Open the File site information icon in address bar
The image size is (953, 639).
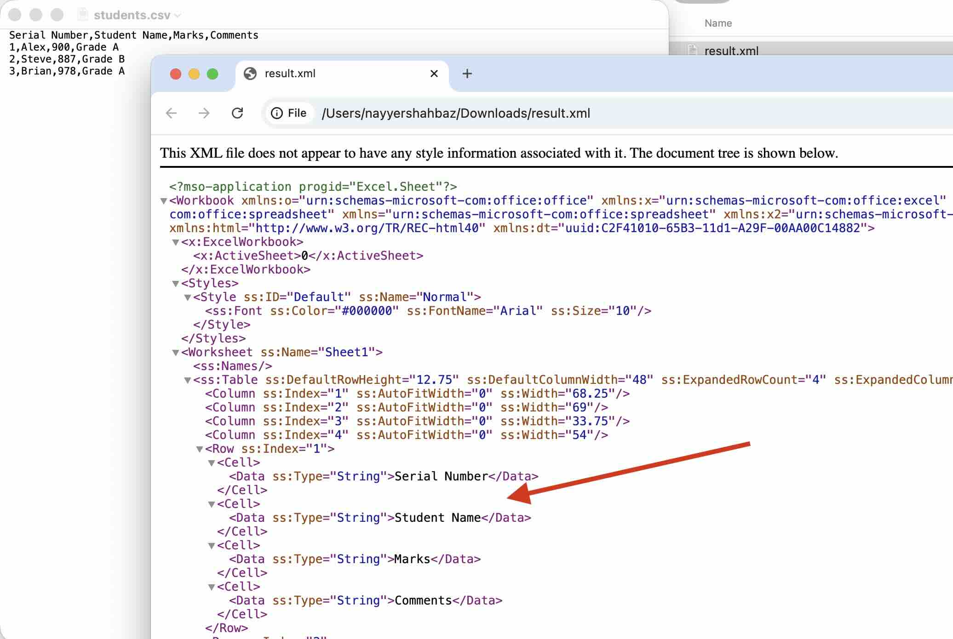277,113
